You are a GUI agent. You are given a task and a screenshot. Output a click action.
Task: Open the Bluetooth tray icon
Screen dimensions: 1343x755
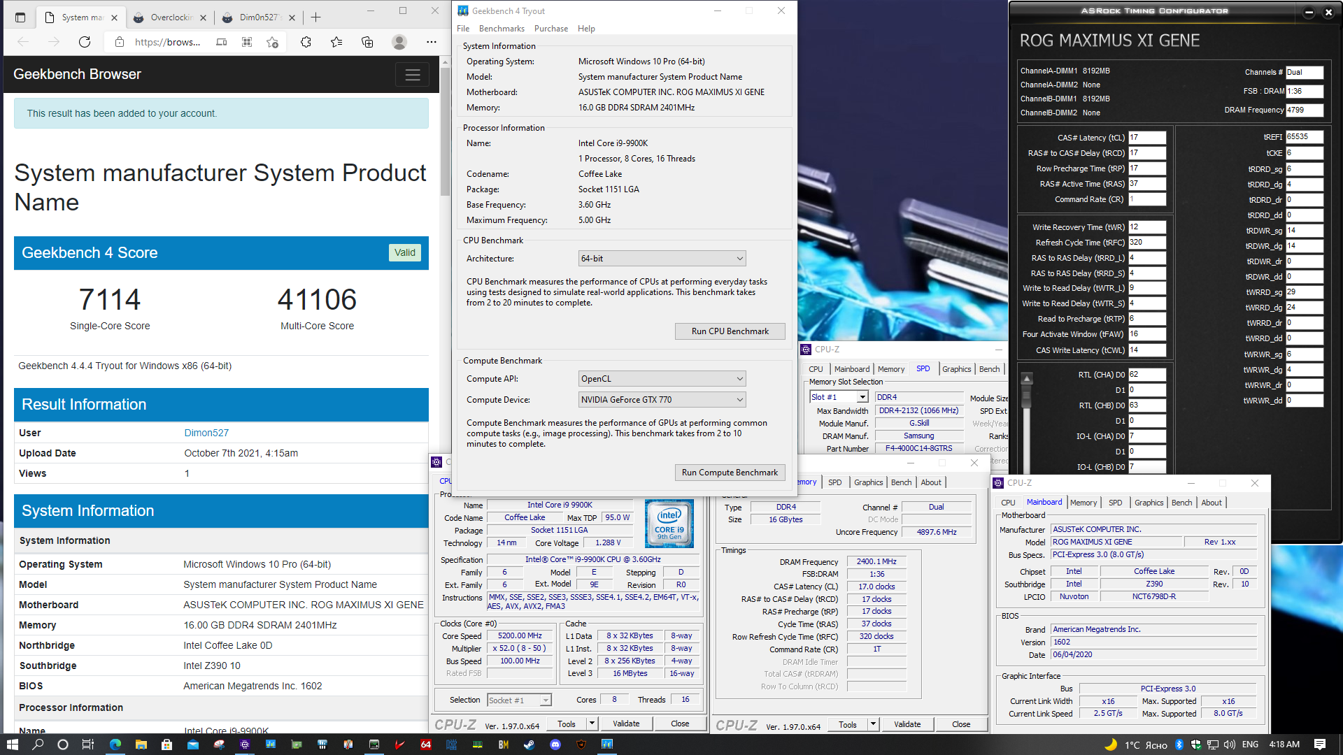1179,745
